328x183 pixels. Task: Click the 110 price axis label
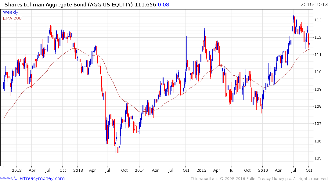tap(318, 72)
